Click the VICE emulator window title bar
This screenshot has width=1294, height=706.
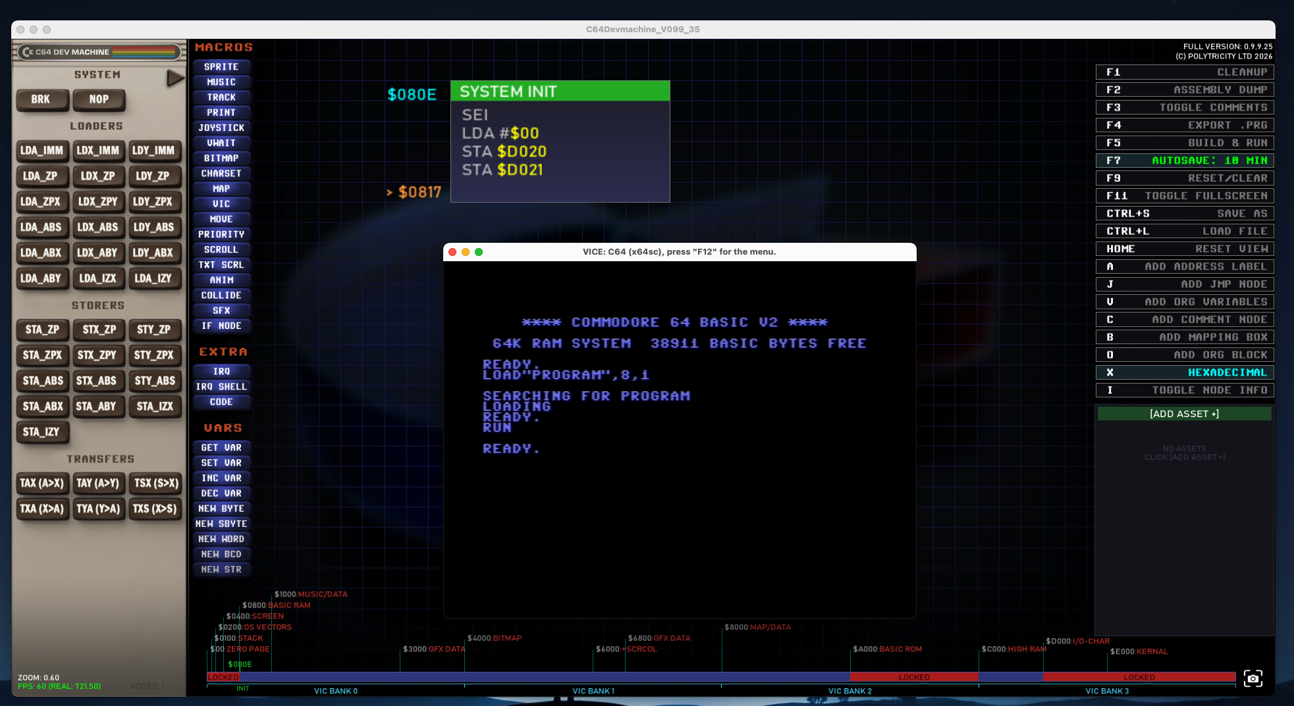point(680,252)
